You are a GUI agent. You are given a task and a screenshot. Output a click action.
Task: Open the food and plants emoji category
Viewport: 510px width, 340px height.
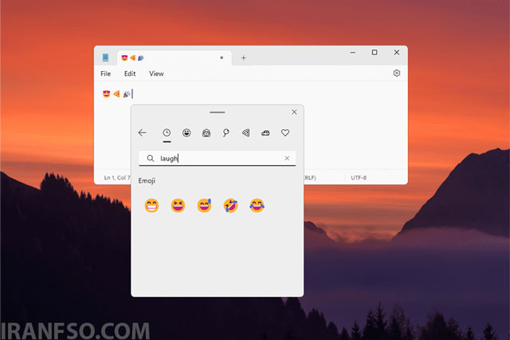[246, 132]
